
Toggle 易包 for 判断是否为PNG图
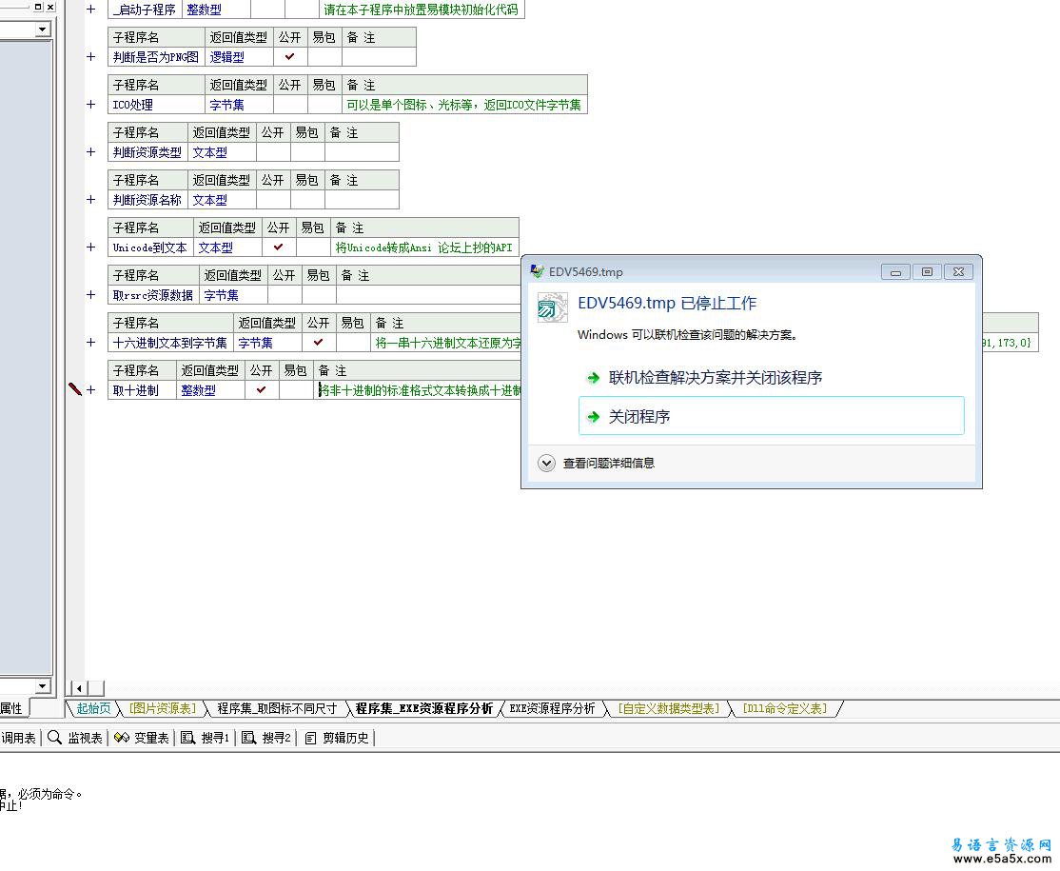tap(324, 57)
